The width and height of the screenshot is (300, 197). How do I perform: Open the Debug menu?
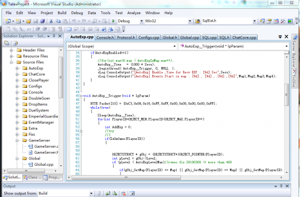(x=77, y=13)
